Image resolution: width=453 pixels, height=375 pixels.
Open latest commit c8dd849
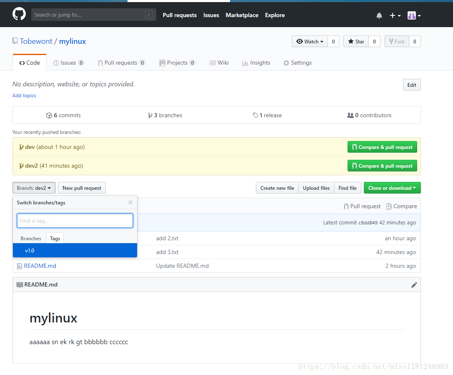[x=368, y=223]
